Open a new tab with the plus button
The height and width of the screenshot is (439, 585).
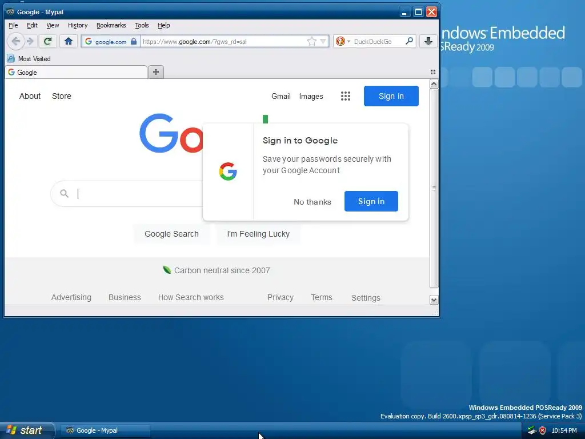(156, 72)
